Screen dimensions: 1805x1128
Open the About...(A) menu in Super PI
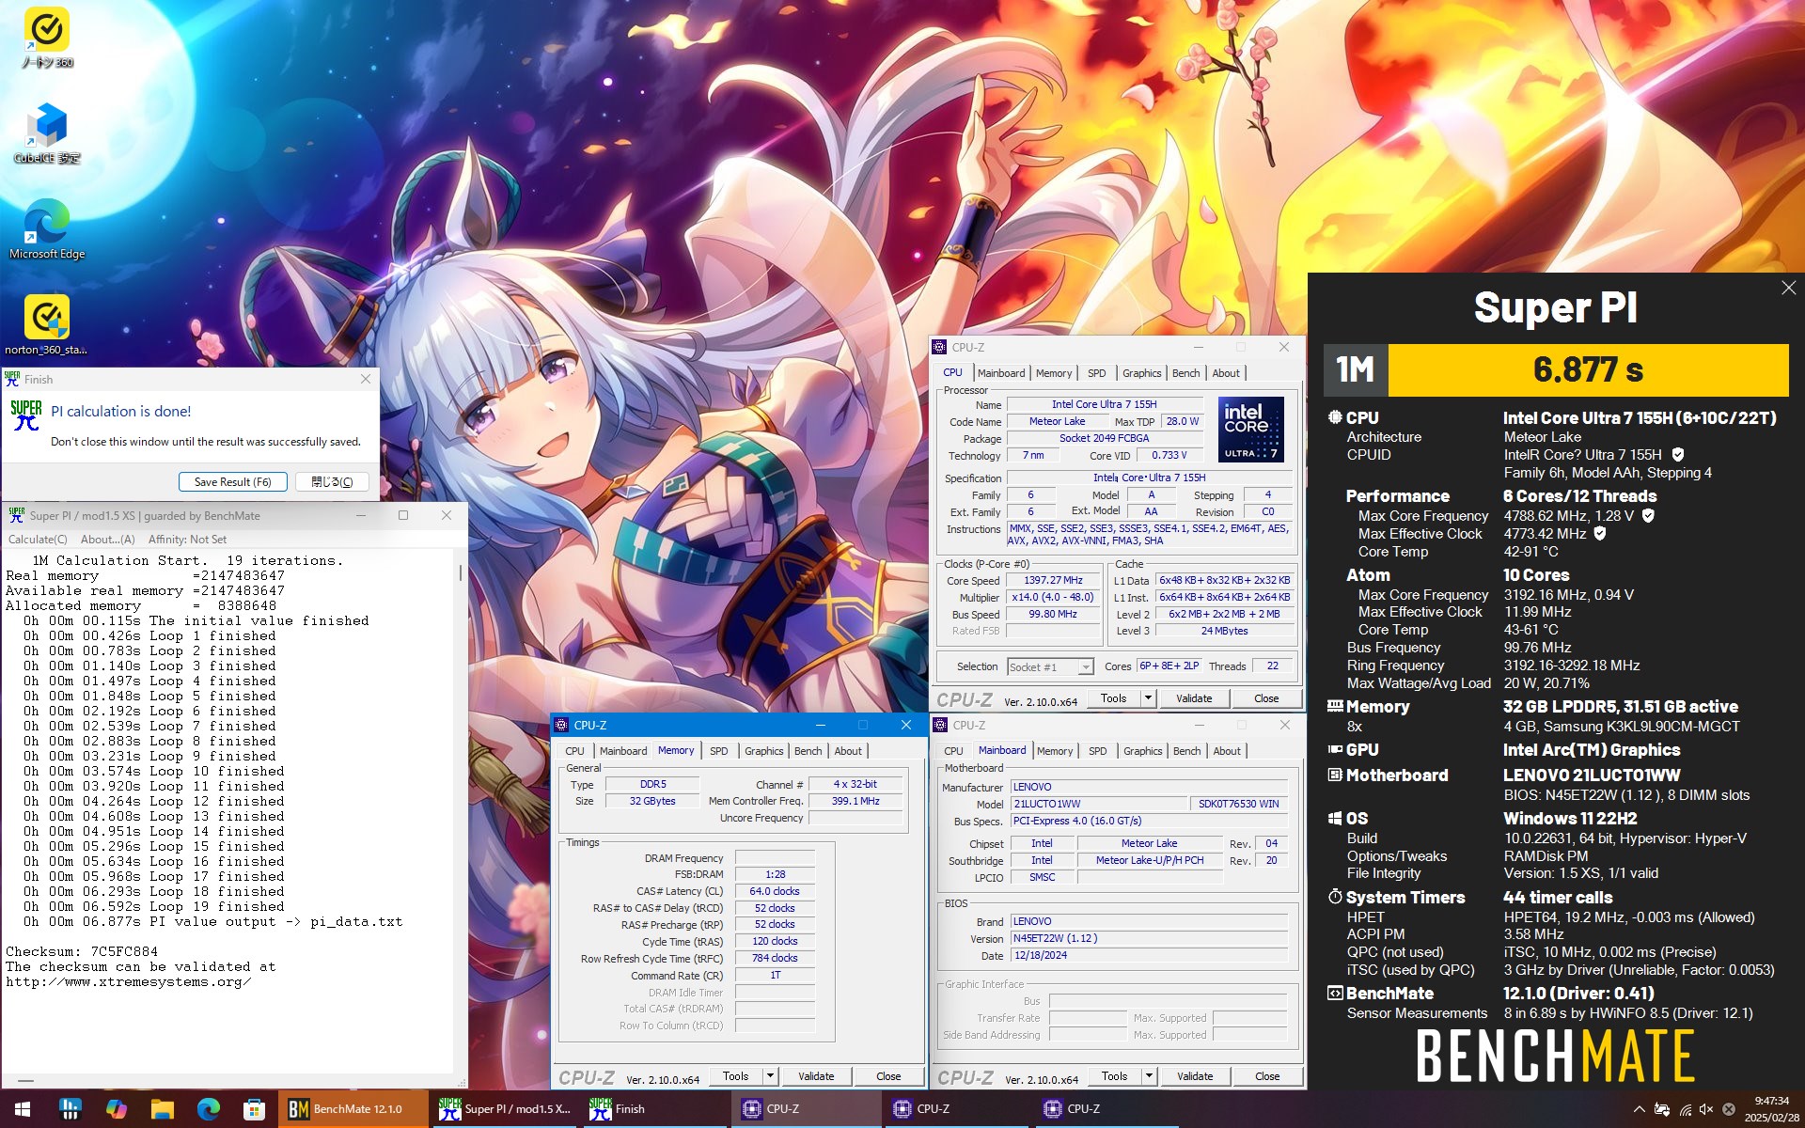[x=108, y=540]
